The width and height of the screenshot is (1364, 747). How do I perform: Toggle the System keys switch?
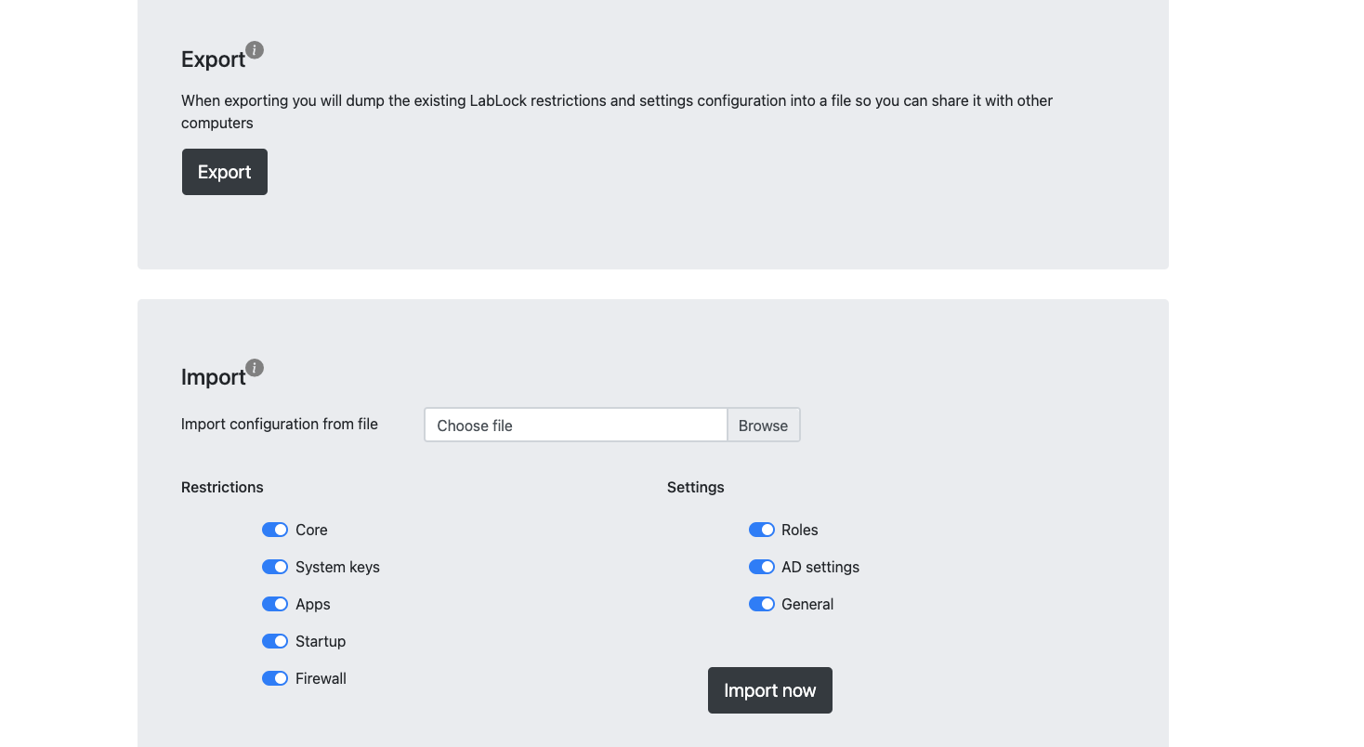pyautogui.click(x=275, y=567)
